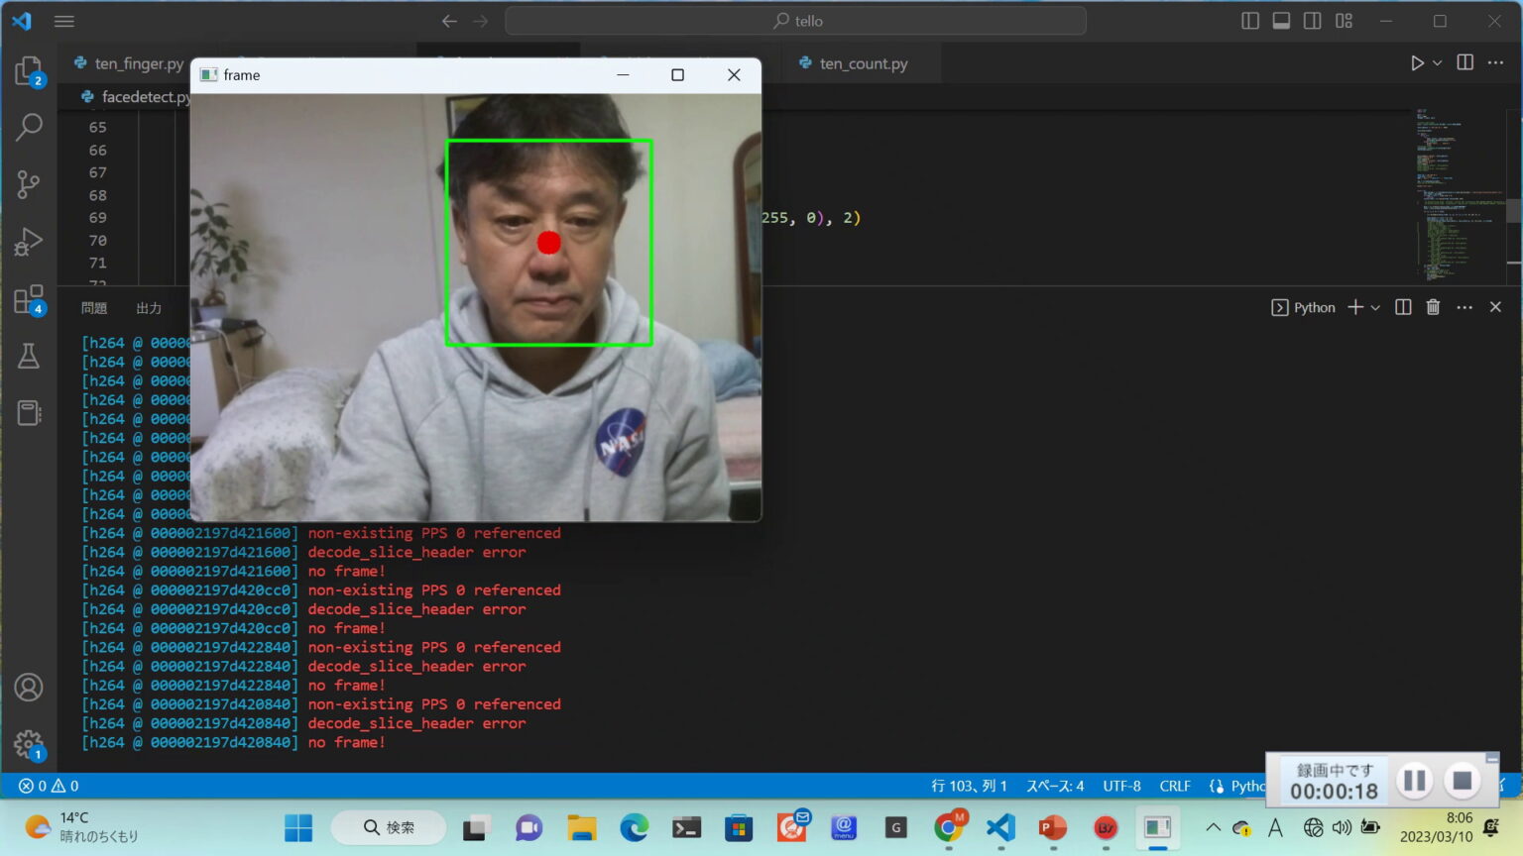Open the Run and Debug view

(28, 242)
